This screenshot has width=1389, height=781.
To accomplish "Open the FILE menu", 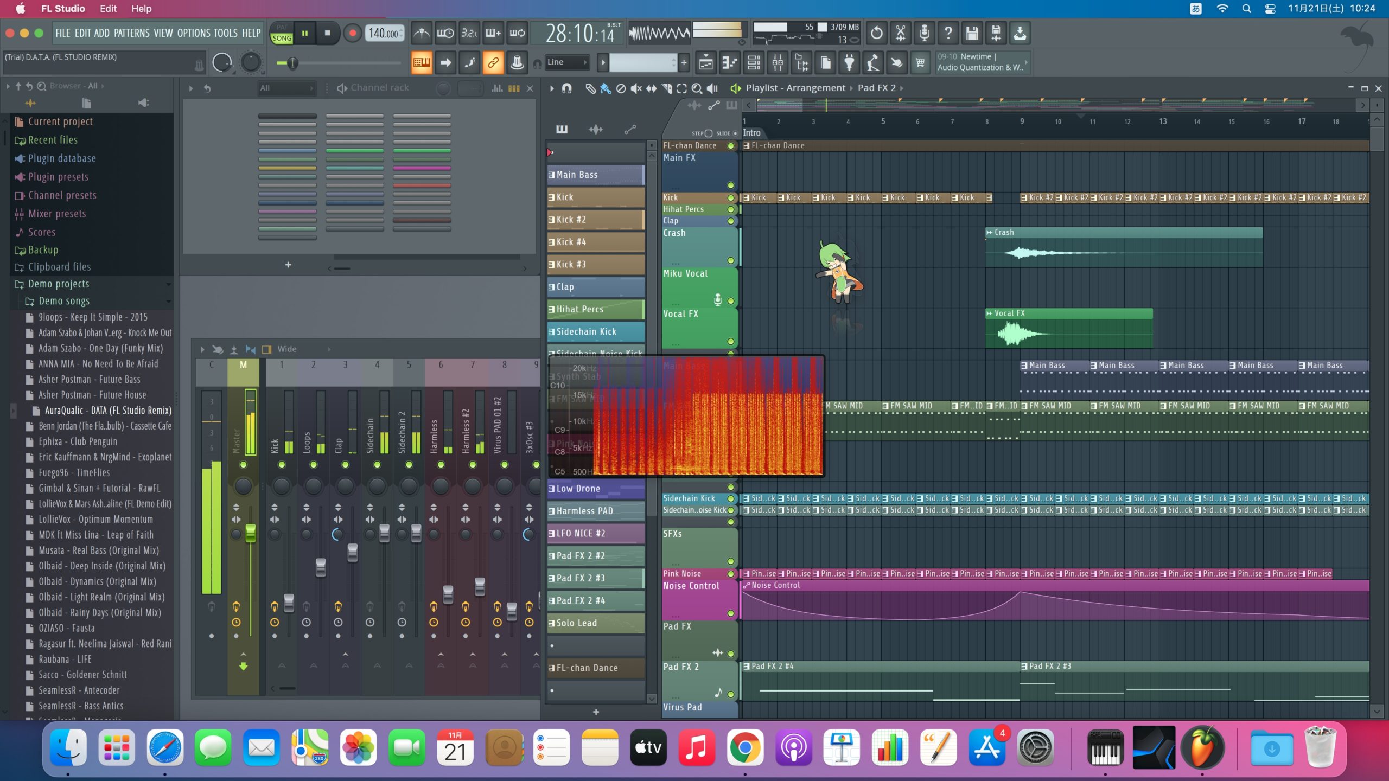I will pyautogui.click(x=62, y=33).
